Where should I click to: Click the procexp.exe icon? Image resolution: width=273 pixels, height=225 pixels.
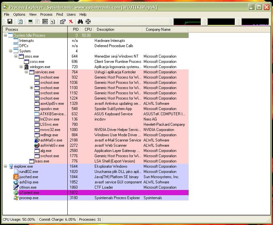click(x=16, y=198)
